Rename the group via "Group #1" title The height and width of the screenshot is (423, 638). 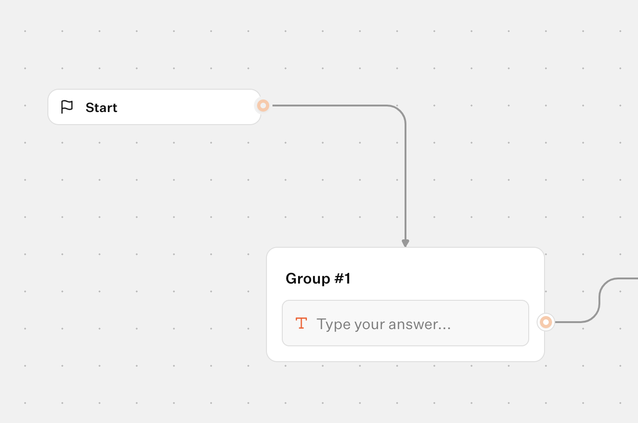tap(318, 278)
